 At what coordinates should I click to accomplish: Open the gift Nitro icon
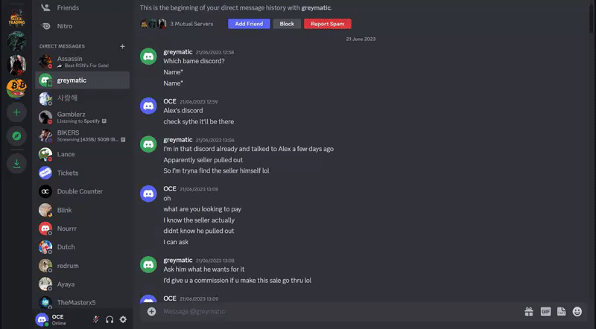tap(529, 312)
